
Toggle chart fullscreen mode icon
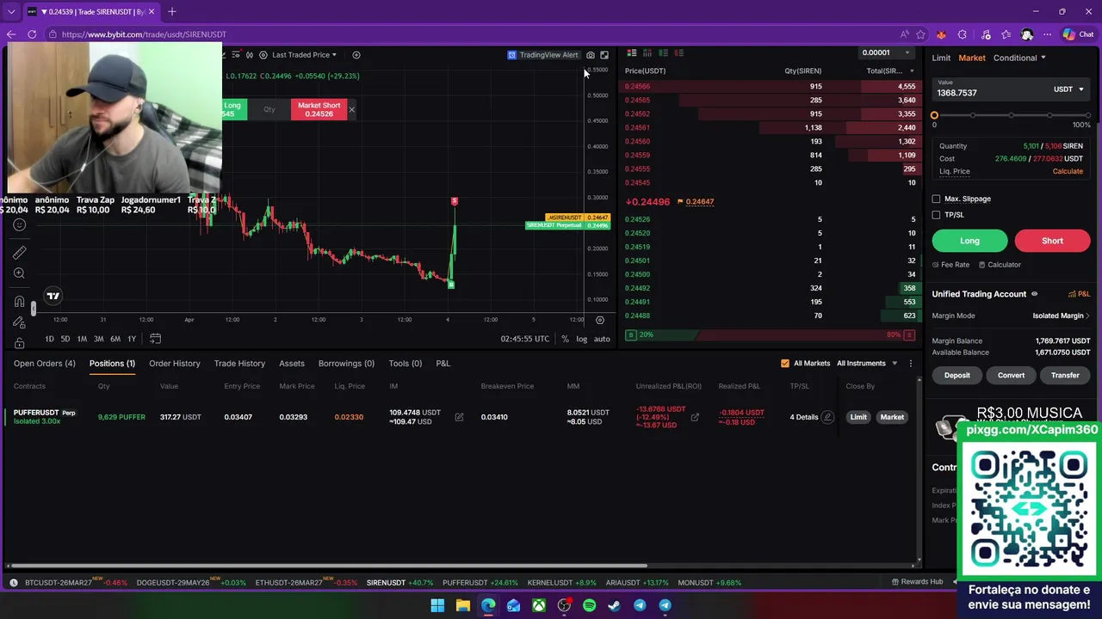(x=604, y=55)
